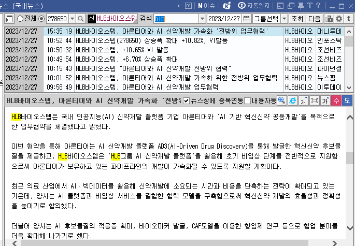Click the blue 도 sell button
This screenshot has height=246, width=355.
347,100
